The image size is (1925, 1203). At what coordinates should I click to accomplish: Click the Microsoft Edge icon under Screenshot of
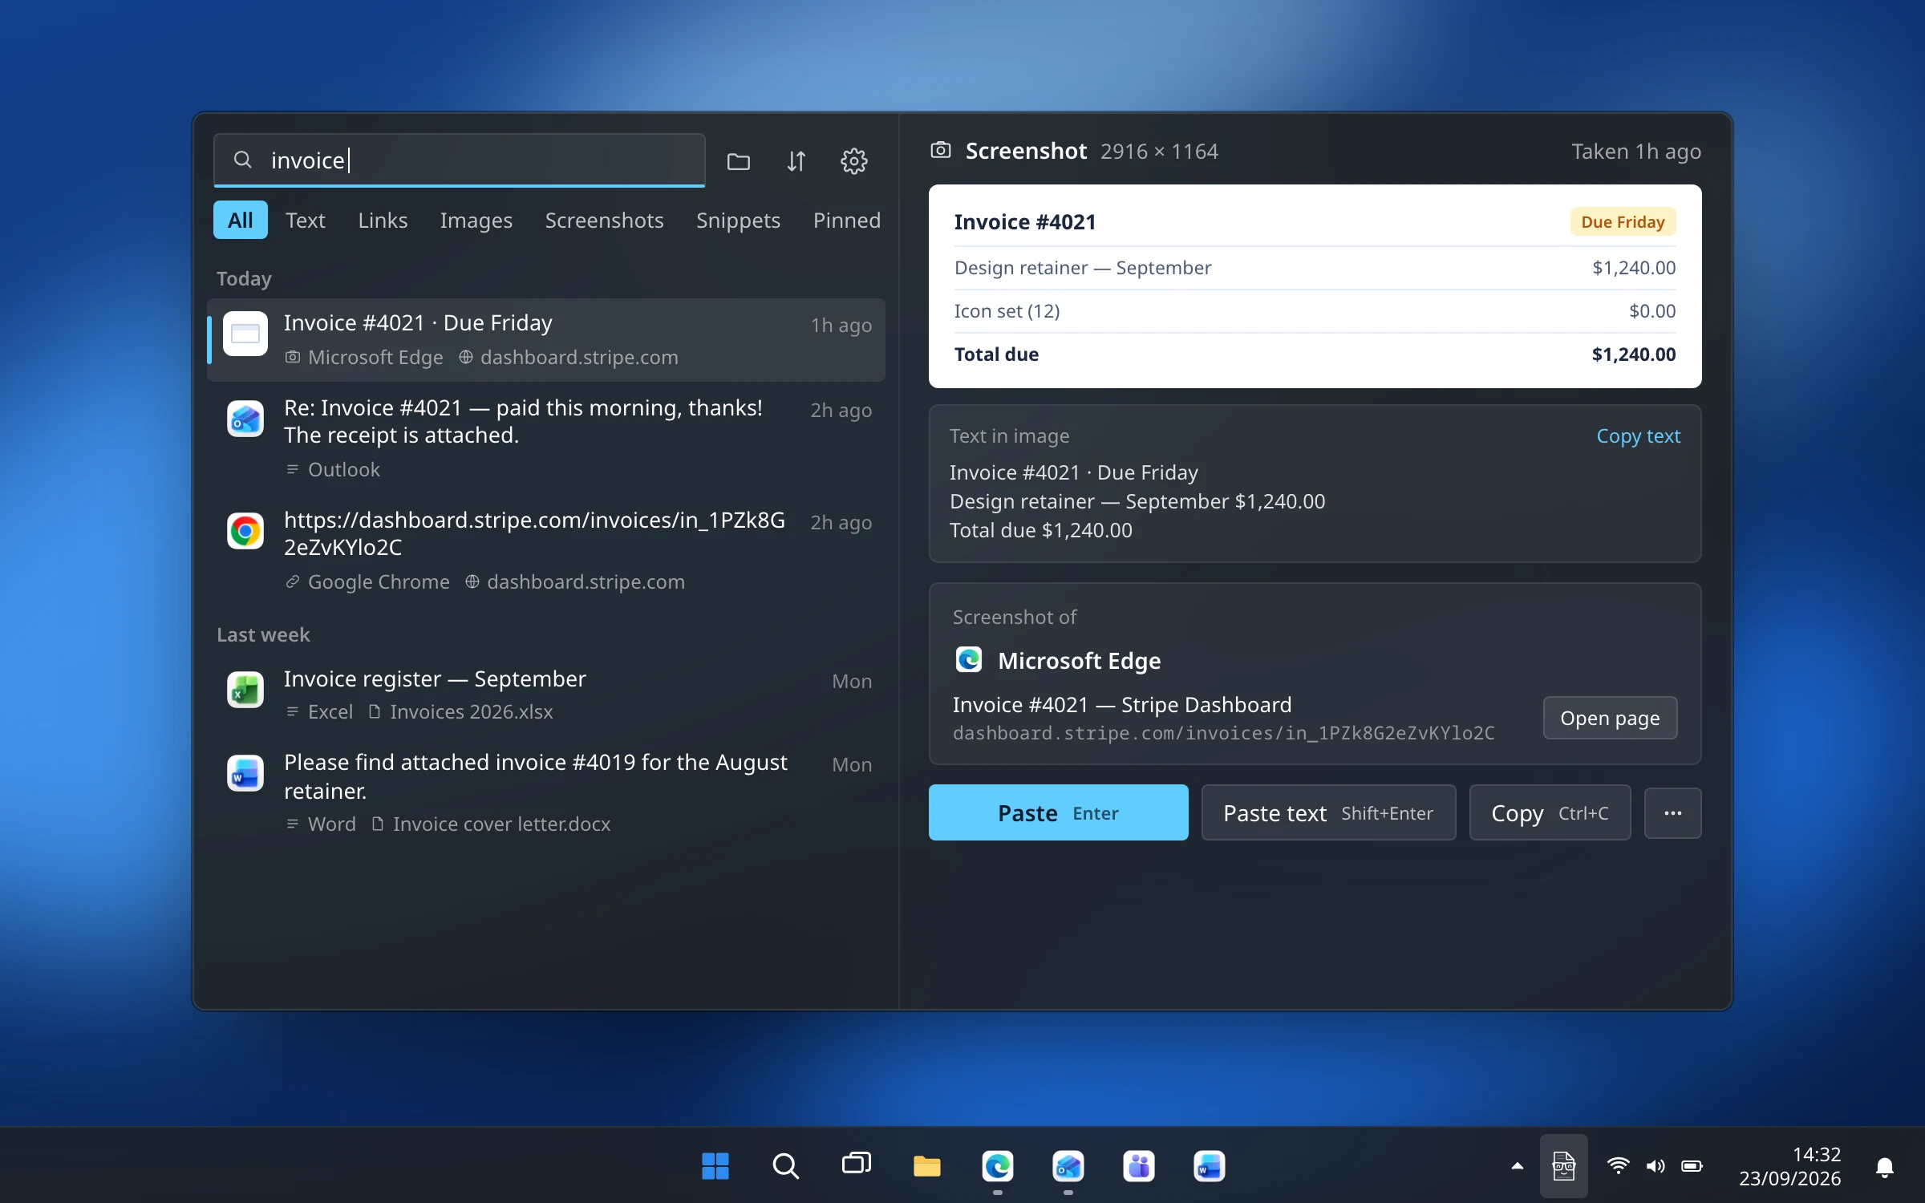pyautogui.click(x=968, y=659)
